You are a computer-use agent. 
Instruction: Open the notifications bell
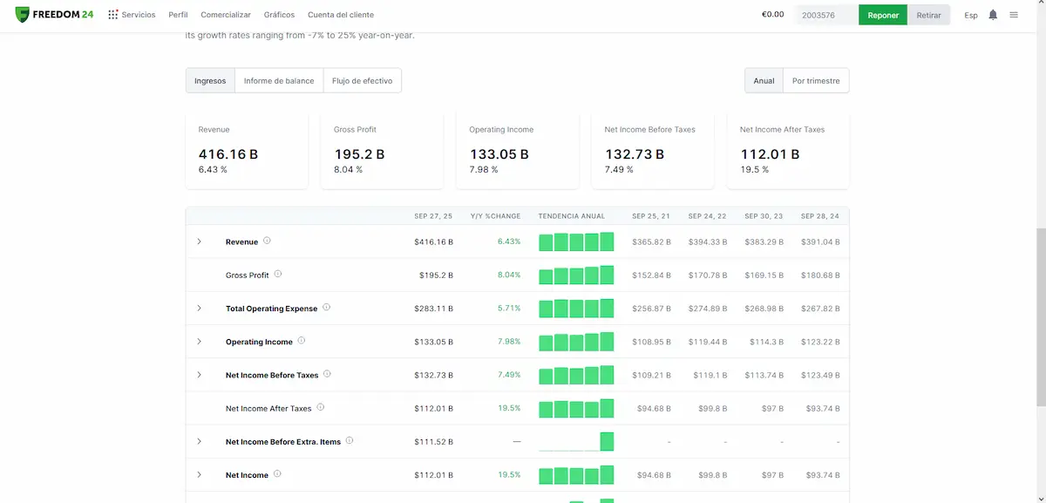(x=993, y=15)
